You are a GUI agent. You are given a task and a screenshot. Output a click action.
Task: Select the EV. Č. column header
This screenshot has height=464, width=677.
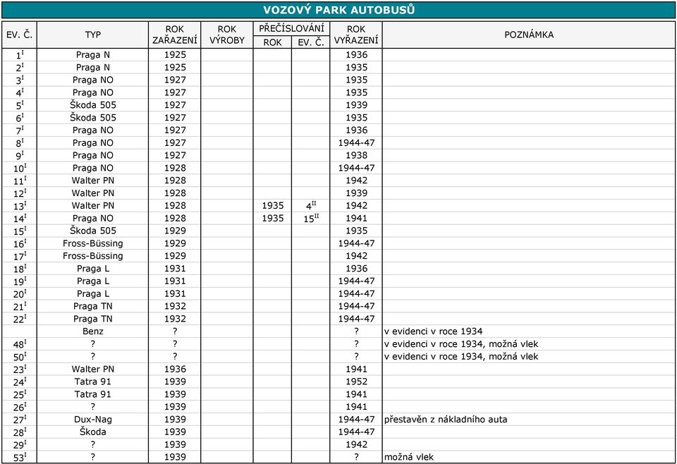coord(20,35)
